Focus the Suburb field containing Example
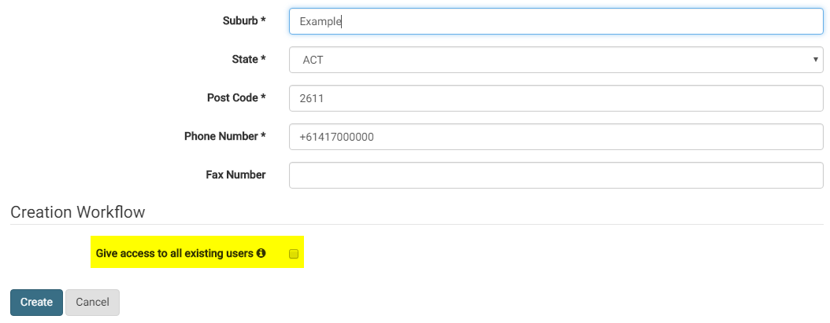The width and height of the screenshot is (830, 323). tap(556, 21)
